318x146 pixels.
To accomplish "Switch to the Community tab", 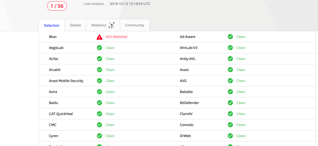I will tap(135, 25).
